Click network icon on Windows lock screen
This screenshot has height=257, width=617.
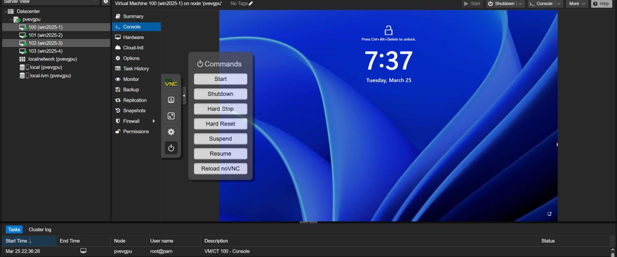tap(550, 214)
